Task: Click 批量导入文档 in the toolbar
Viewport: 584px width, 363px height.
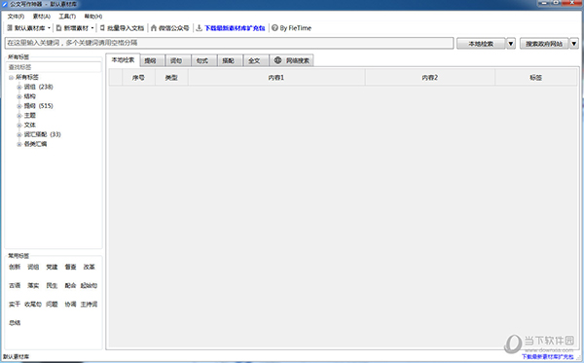Action: [x=122, y=28]
